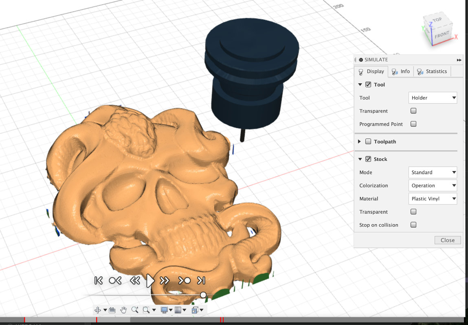Open the Orbit tool type dropdown arrow
The image size is (468, 325).
click(x=105, y=310)
